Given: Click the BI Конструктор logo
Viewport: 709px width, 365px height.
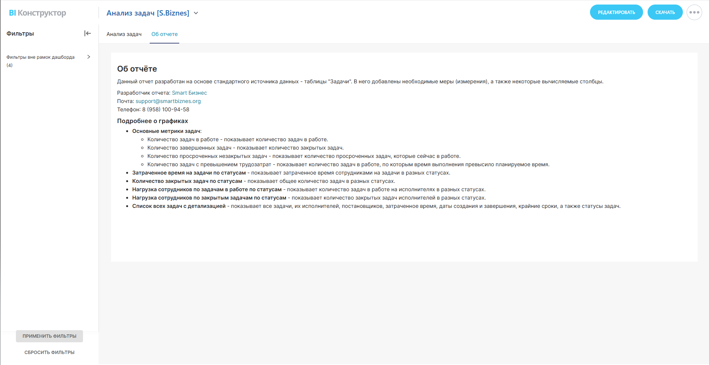Looking at the screenshot, I should pyautogui.click(x=38, y=13).
